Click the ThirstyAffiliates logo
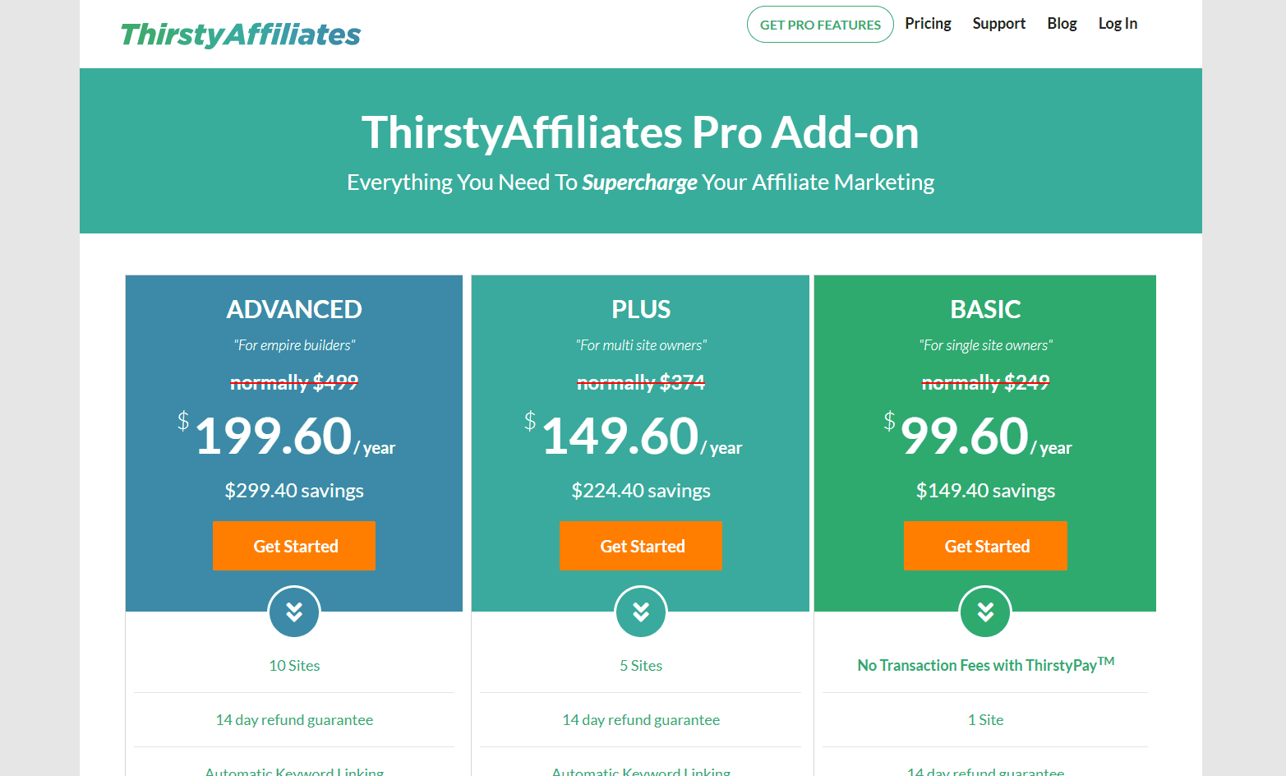This screenshot has height=776, width=1286. click(240, 34)
